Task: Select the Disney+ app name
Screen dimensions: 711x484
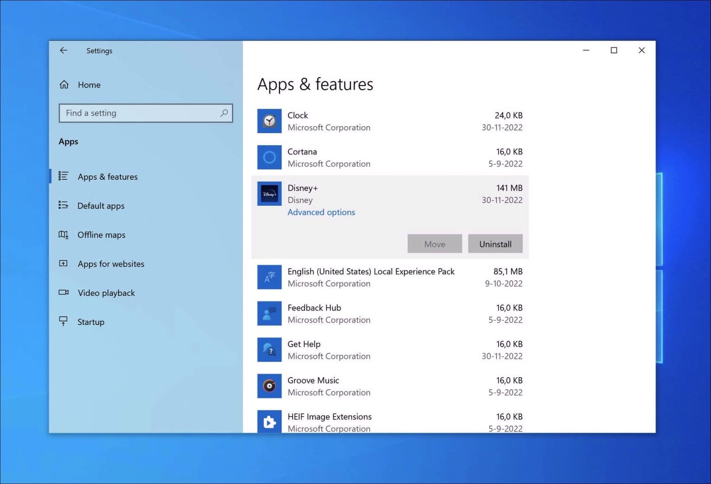Action: coord(303,188)
